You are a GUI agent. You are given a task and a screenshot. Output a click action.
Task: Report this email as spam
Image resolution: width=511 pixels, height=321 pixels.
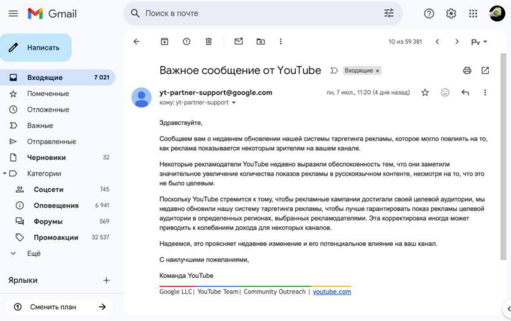(186, 41)
